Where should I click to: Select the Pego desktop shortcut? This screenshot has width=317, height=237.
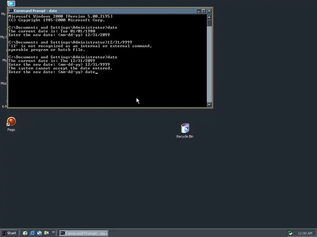[x=11, y=124]
